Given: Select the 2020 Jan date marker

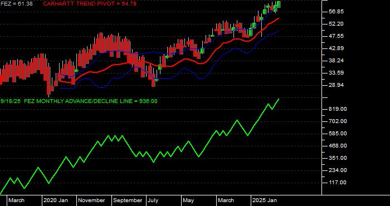Looking at the screenshot, I should pos(56,200).
